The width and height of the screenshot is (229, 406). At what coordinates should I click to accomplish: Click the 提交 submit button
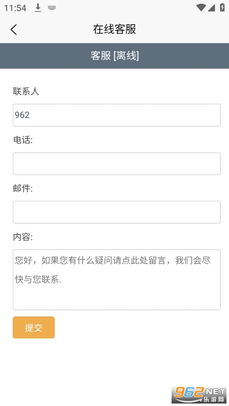[x=34, y=327]
